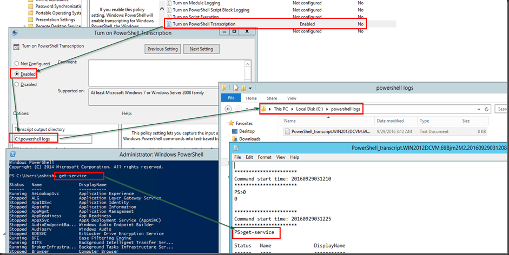
Task: Open the Format menu in Notepad
Action: click(x=265, y=157)
